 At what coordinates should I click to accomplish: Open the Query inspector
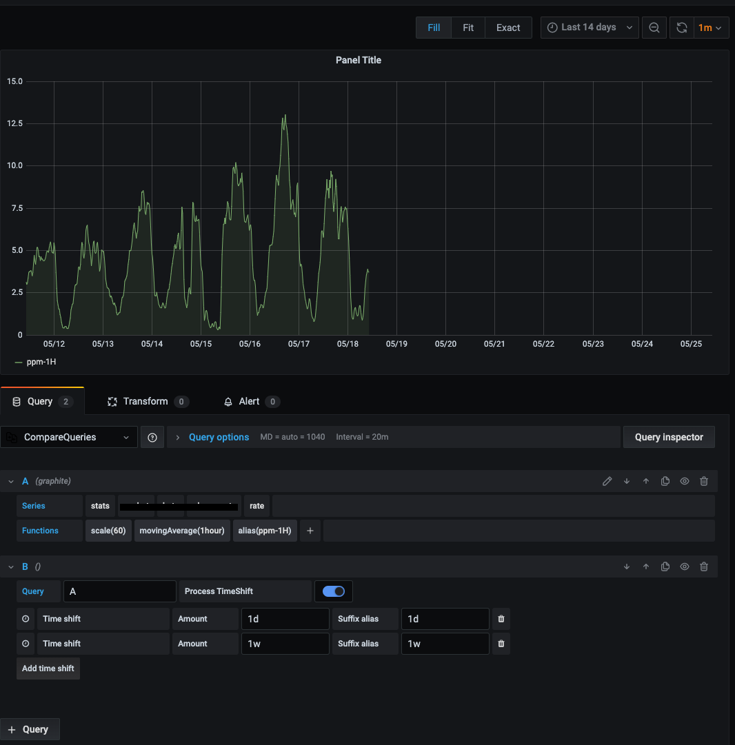[668, 437]
